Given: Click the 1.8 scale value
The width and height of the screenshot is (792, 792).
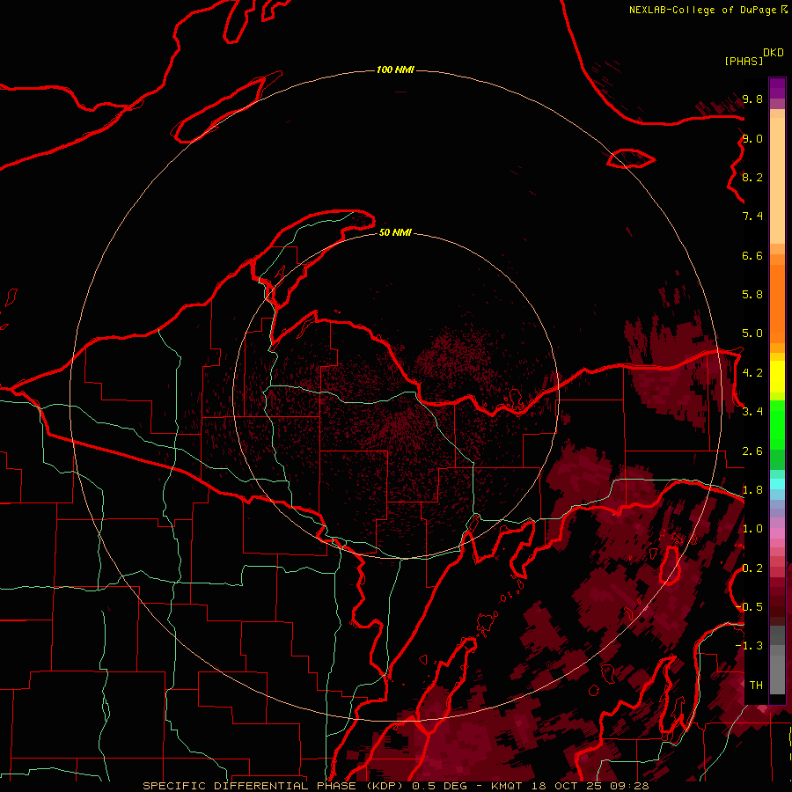Looking at the screenshot, I should [752, 490].
